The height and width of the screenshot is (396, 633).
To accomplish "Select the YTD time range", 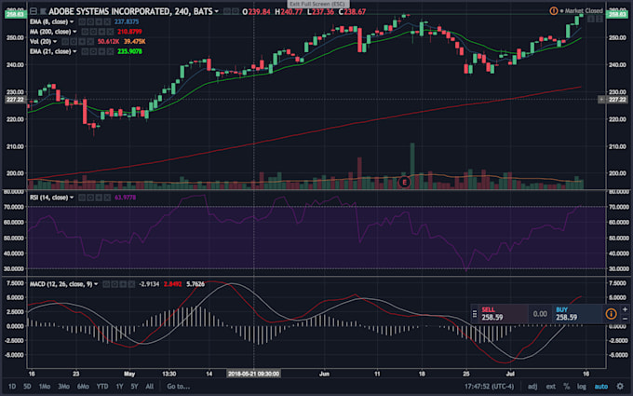I will pyautogui.click(x=102, y=387).
